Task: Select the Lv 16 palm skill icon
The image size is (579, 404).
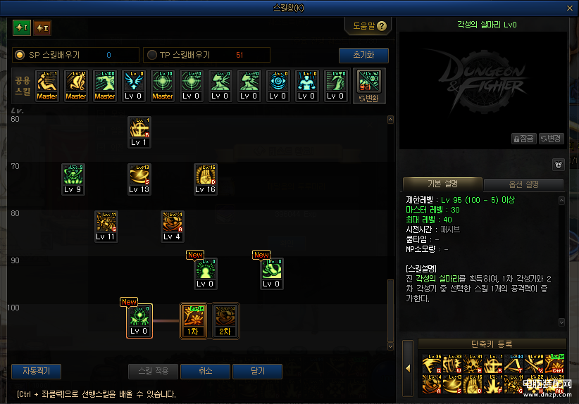Action: 205,179
